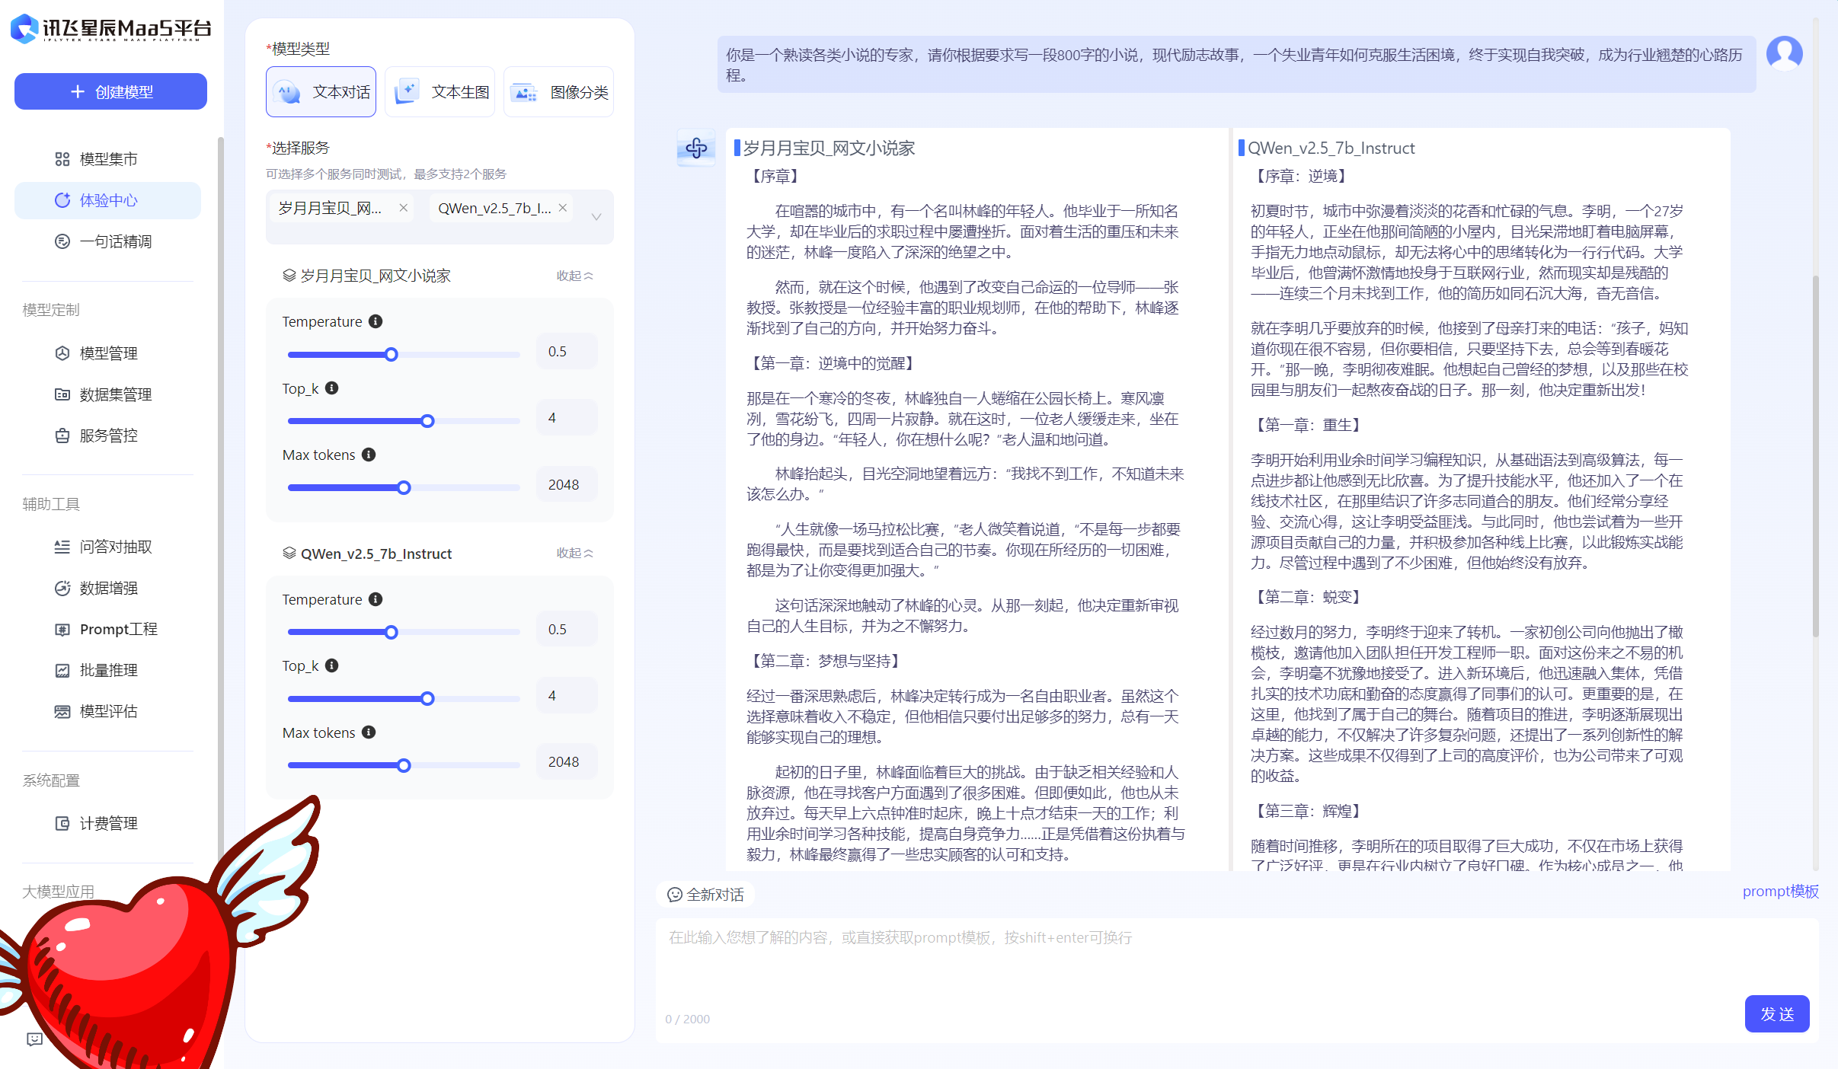The image size is (1838, 1069).
Task: Click the layers icon beside 岁月月宝贝_网文小说家
Action: point(289,276)
